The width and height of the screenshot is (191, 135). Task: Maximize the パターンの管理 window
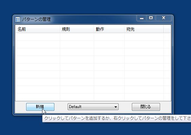click(151, 18)
